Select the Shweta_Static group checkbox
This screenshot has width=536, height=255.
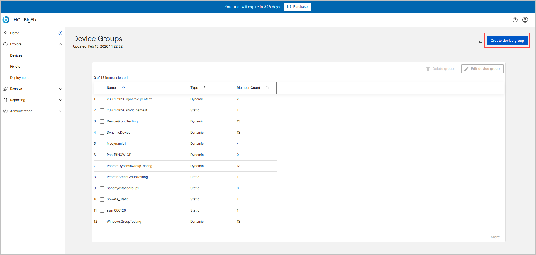102,199
